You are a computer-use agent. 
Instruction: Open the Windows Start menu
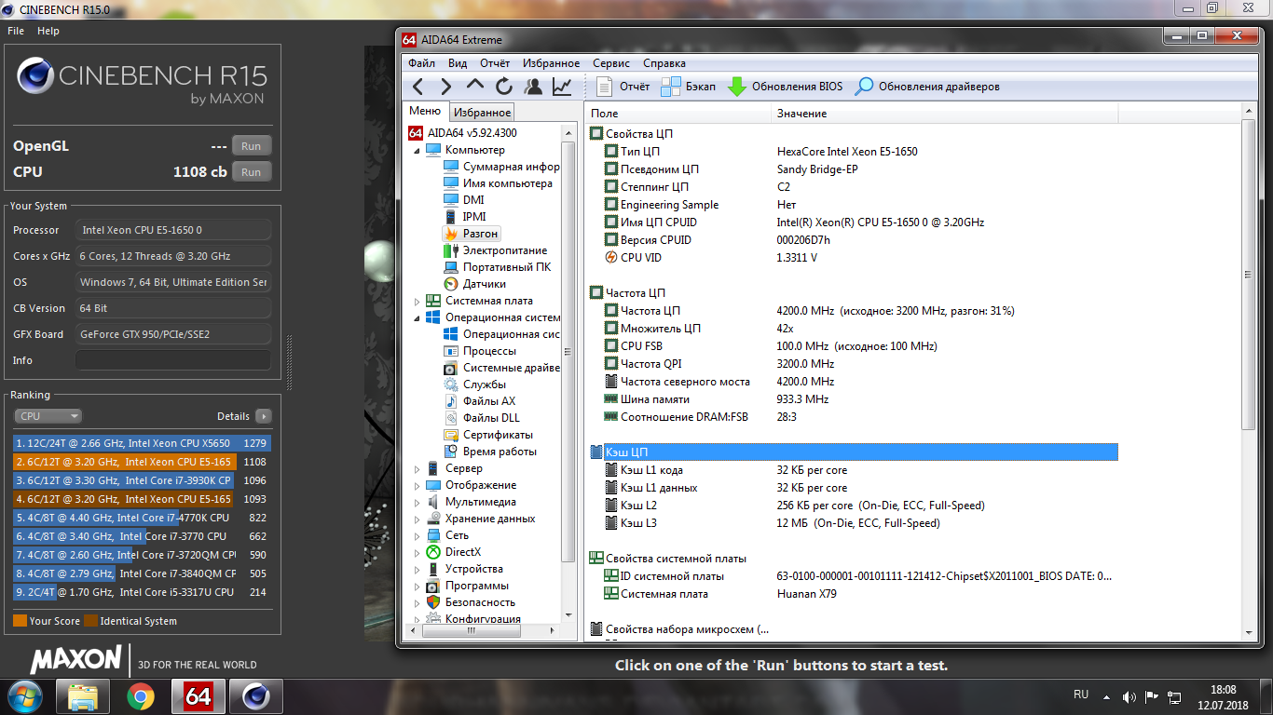click(24, 695)
